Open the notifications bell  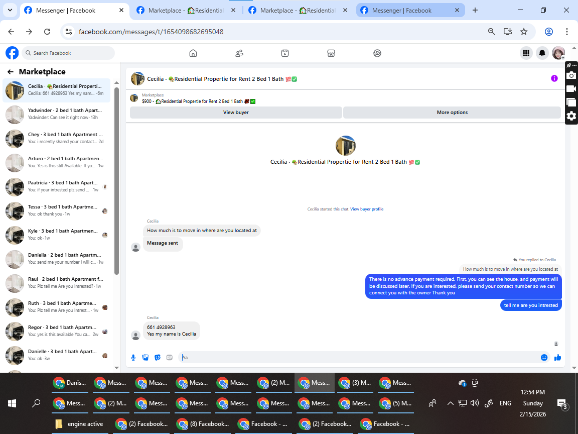(x=542, y=53)
